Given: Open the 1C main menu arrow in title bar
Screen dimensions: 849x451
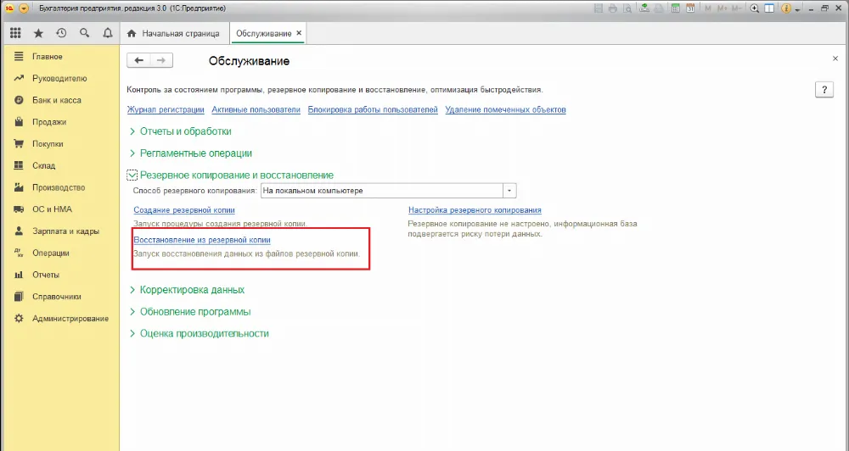Looking at the screenshot, I should coord(23,8).
